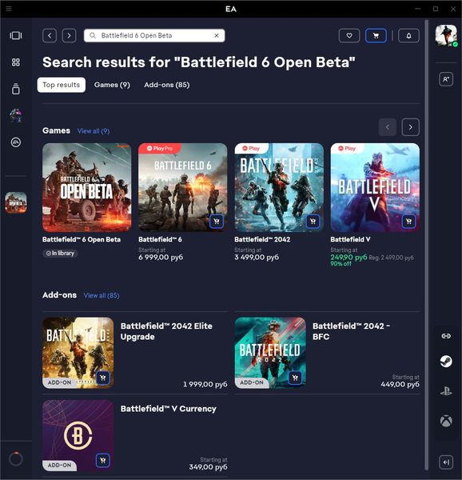Click Battlefield™ 2042 - BFC title
This screenshot has height=480, width=462.
click(x=351, y=331)
